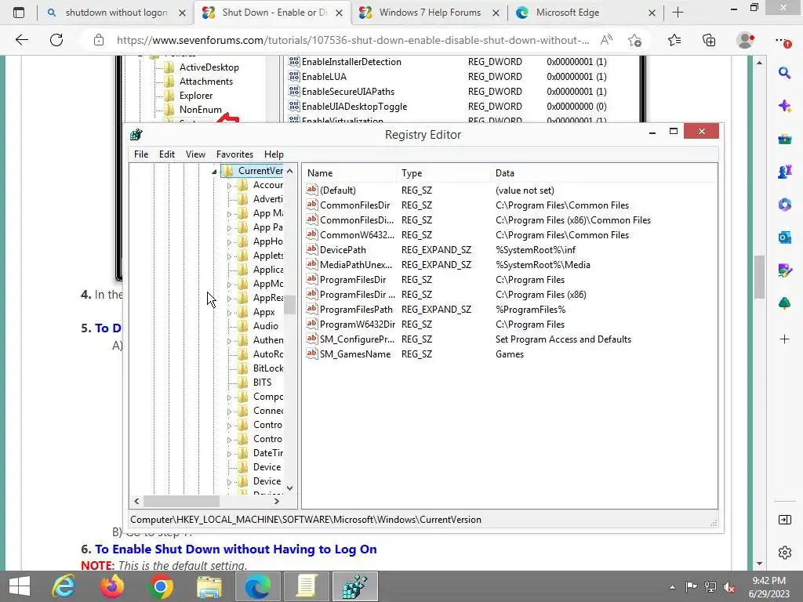The height and width of the screenshot is (602, 803).
Task: Open the Edit menu in Registry Editor
Action: point(167,154)
